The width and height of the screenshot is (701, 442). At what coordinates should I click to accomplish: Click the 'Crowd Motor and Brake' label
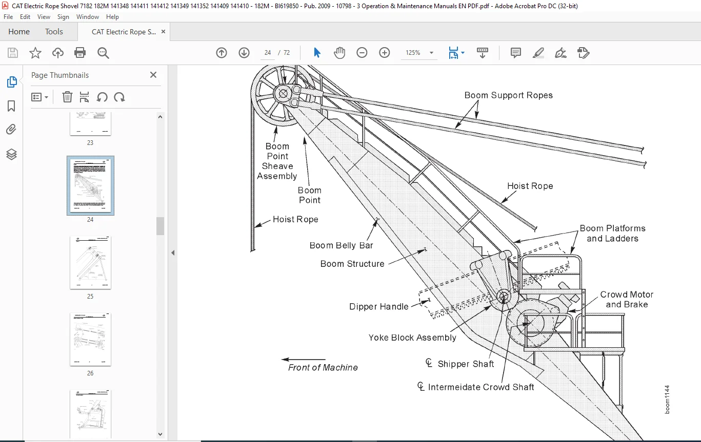coord(627,300)
